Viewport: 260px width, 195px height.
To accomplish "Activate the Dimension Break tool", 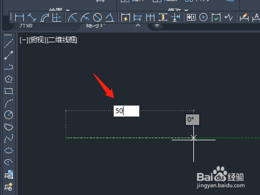I will 175,17.
